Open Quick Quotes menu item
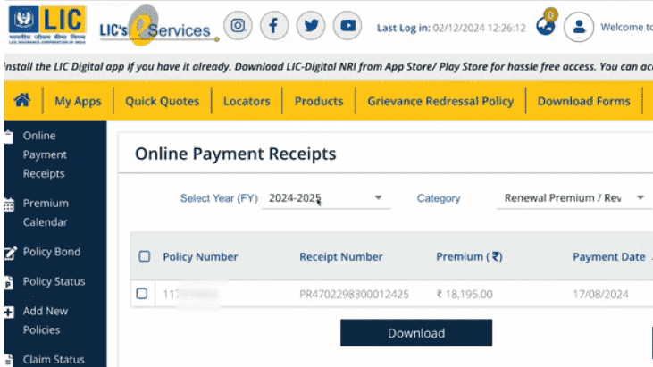This screenshot has height=367, width=653. pyautogui.click(x=162, y=101)
